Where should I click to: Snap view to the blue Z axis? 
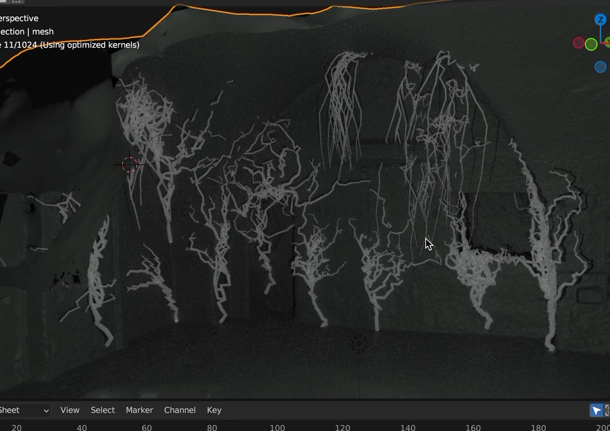tap(600, 20)
